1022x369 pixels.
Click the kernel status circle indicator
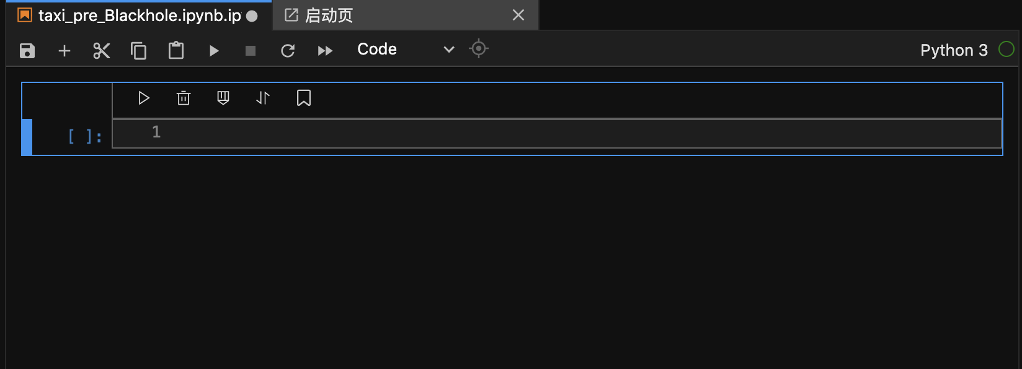click(1006, 49)
